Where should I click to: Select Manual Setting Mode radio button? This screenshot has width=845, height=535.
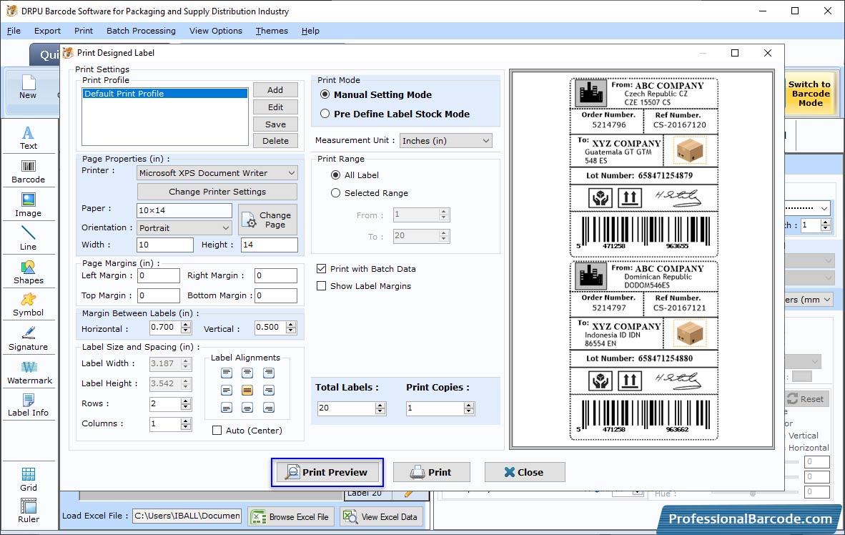click(x=325, y=94)
